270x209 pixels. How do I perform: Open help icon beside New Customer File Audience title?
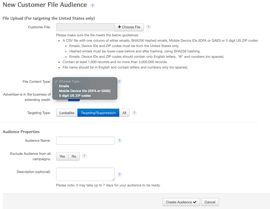pos(93,6)
